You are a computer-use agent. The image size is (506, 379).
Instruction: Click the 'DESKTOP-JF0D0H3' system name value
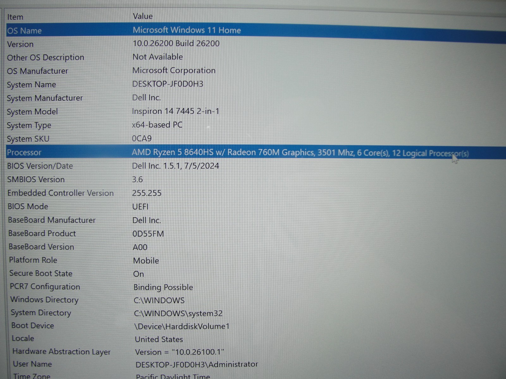click(168, 84)
